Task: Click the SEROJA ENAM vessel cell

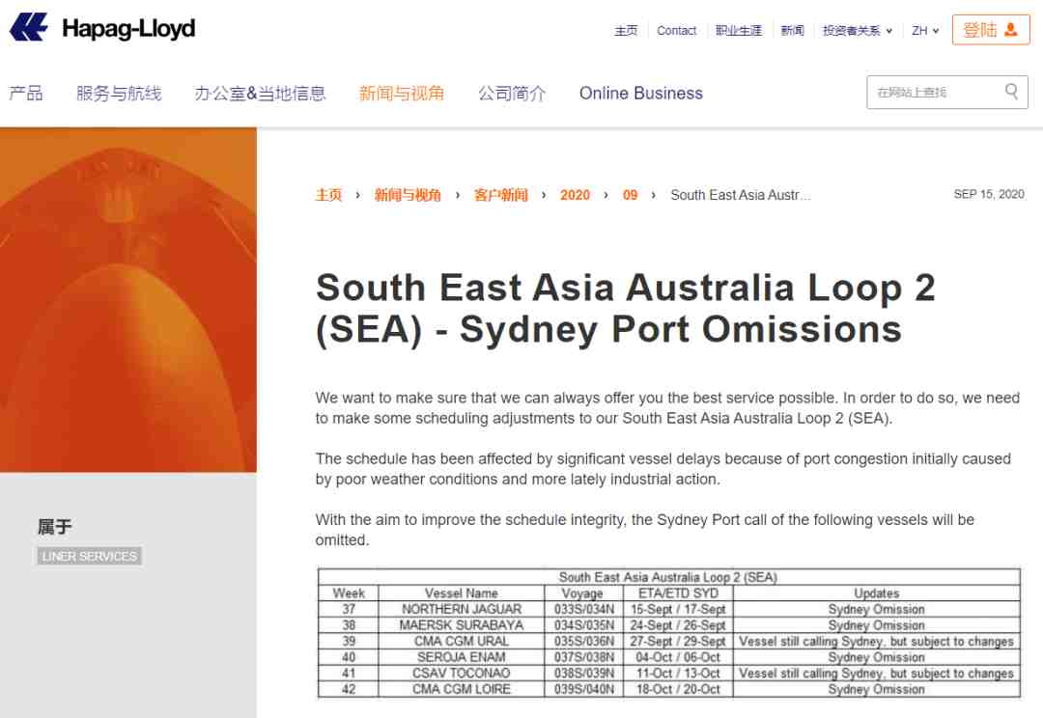Action: [x=462, y=657]
